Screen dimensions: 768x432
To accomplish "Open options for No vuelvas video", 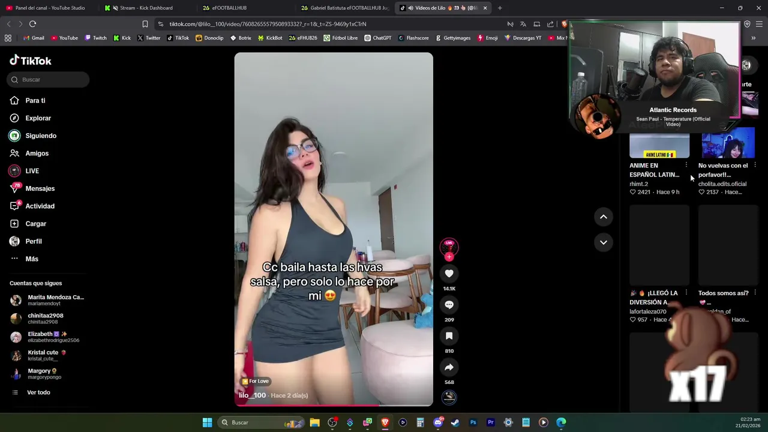I will click(x=755, y=166).
